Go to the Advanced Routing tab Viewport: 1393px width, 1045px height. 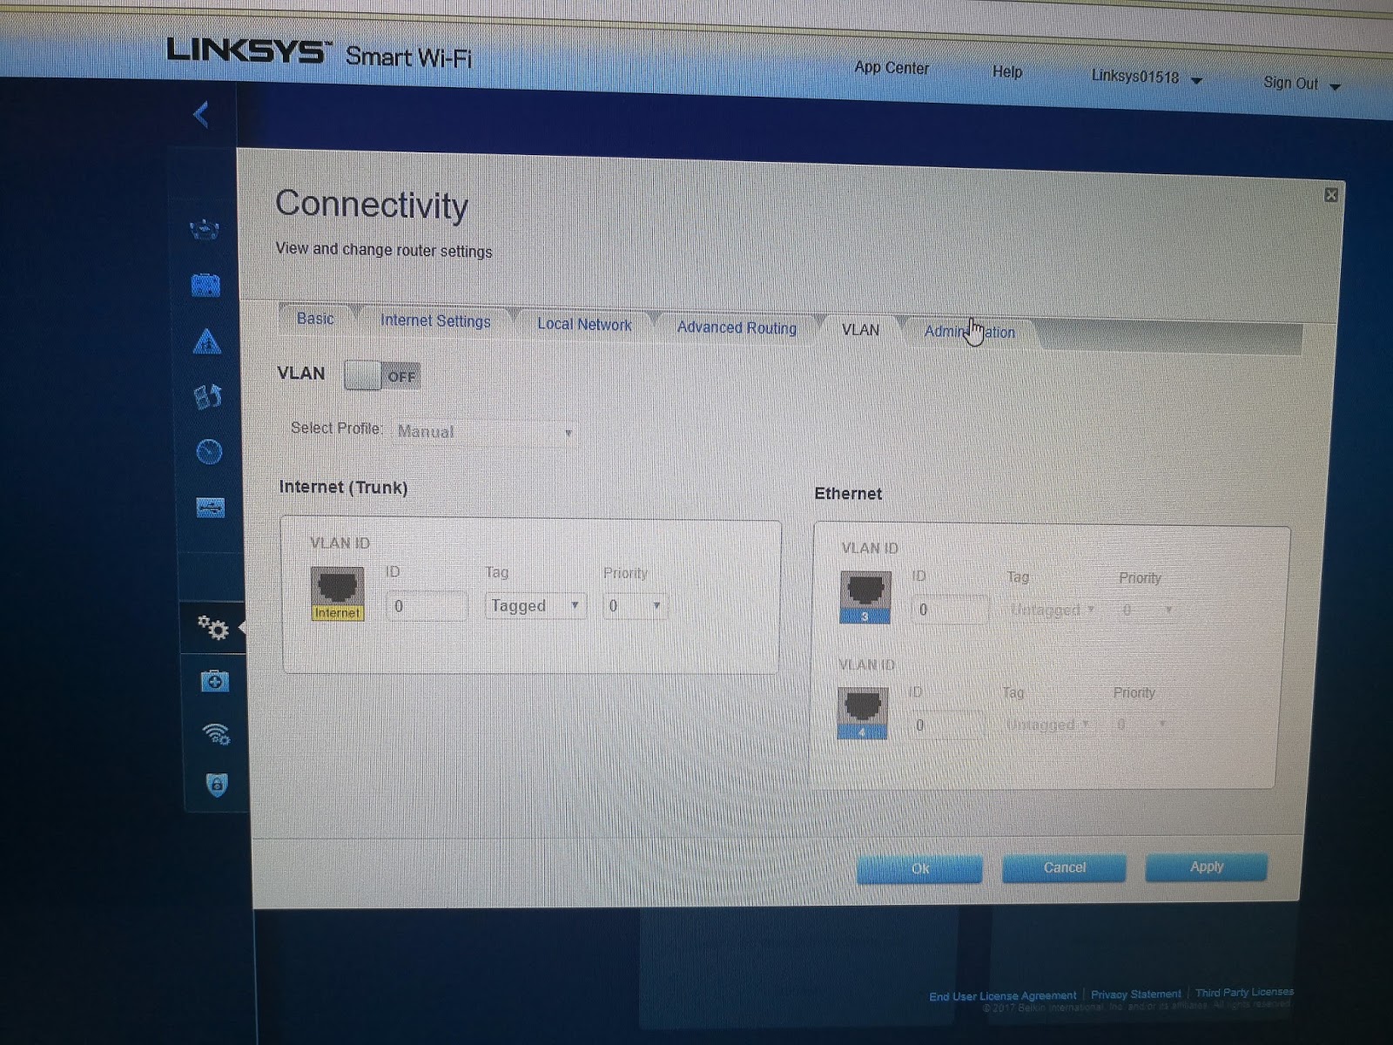(737, 327)
